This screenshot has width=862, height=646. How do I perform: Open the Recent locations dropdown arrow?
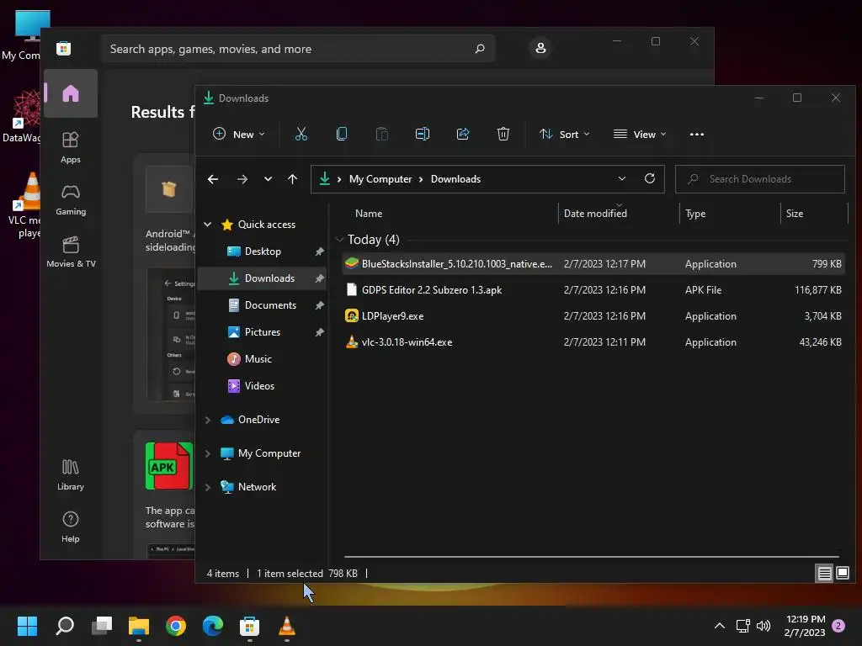click(268, 179)
